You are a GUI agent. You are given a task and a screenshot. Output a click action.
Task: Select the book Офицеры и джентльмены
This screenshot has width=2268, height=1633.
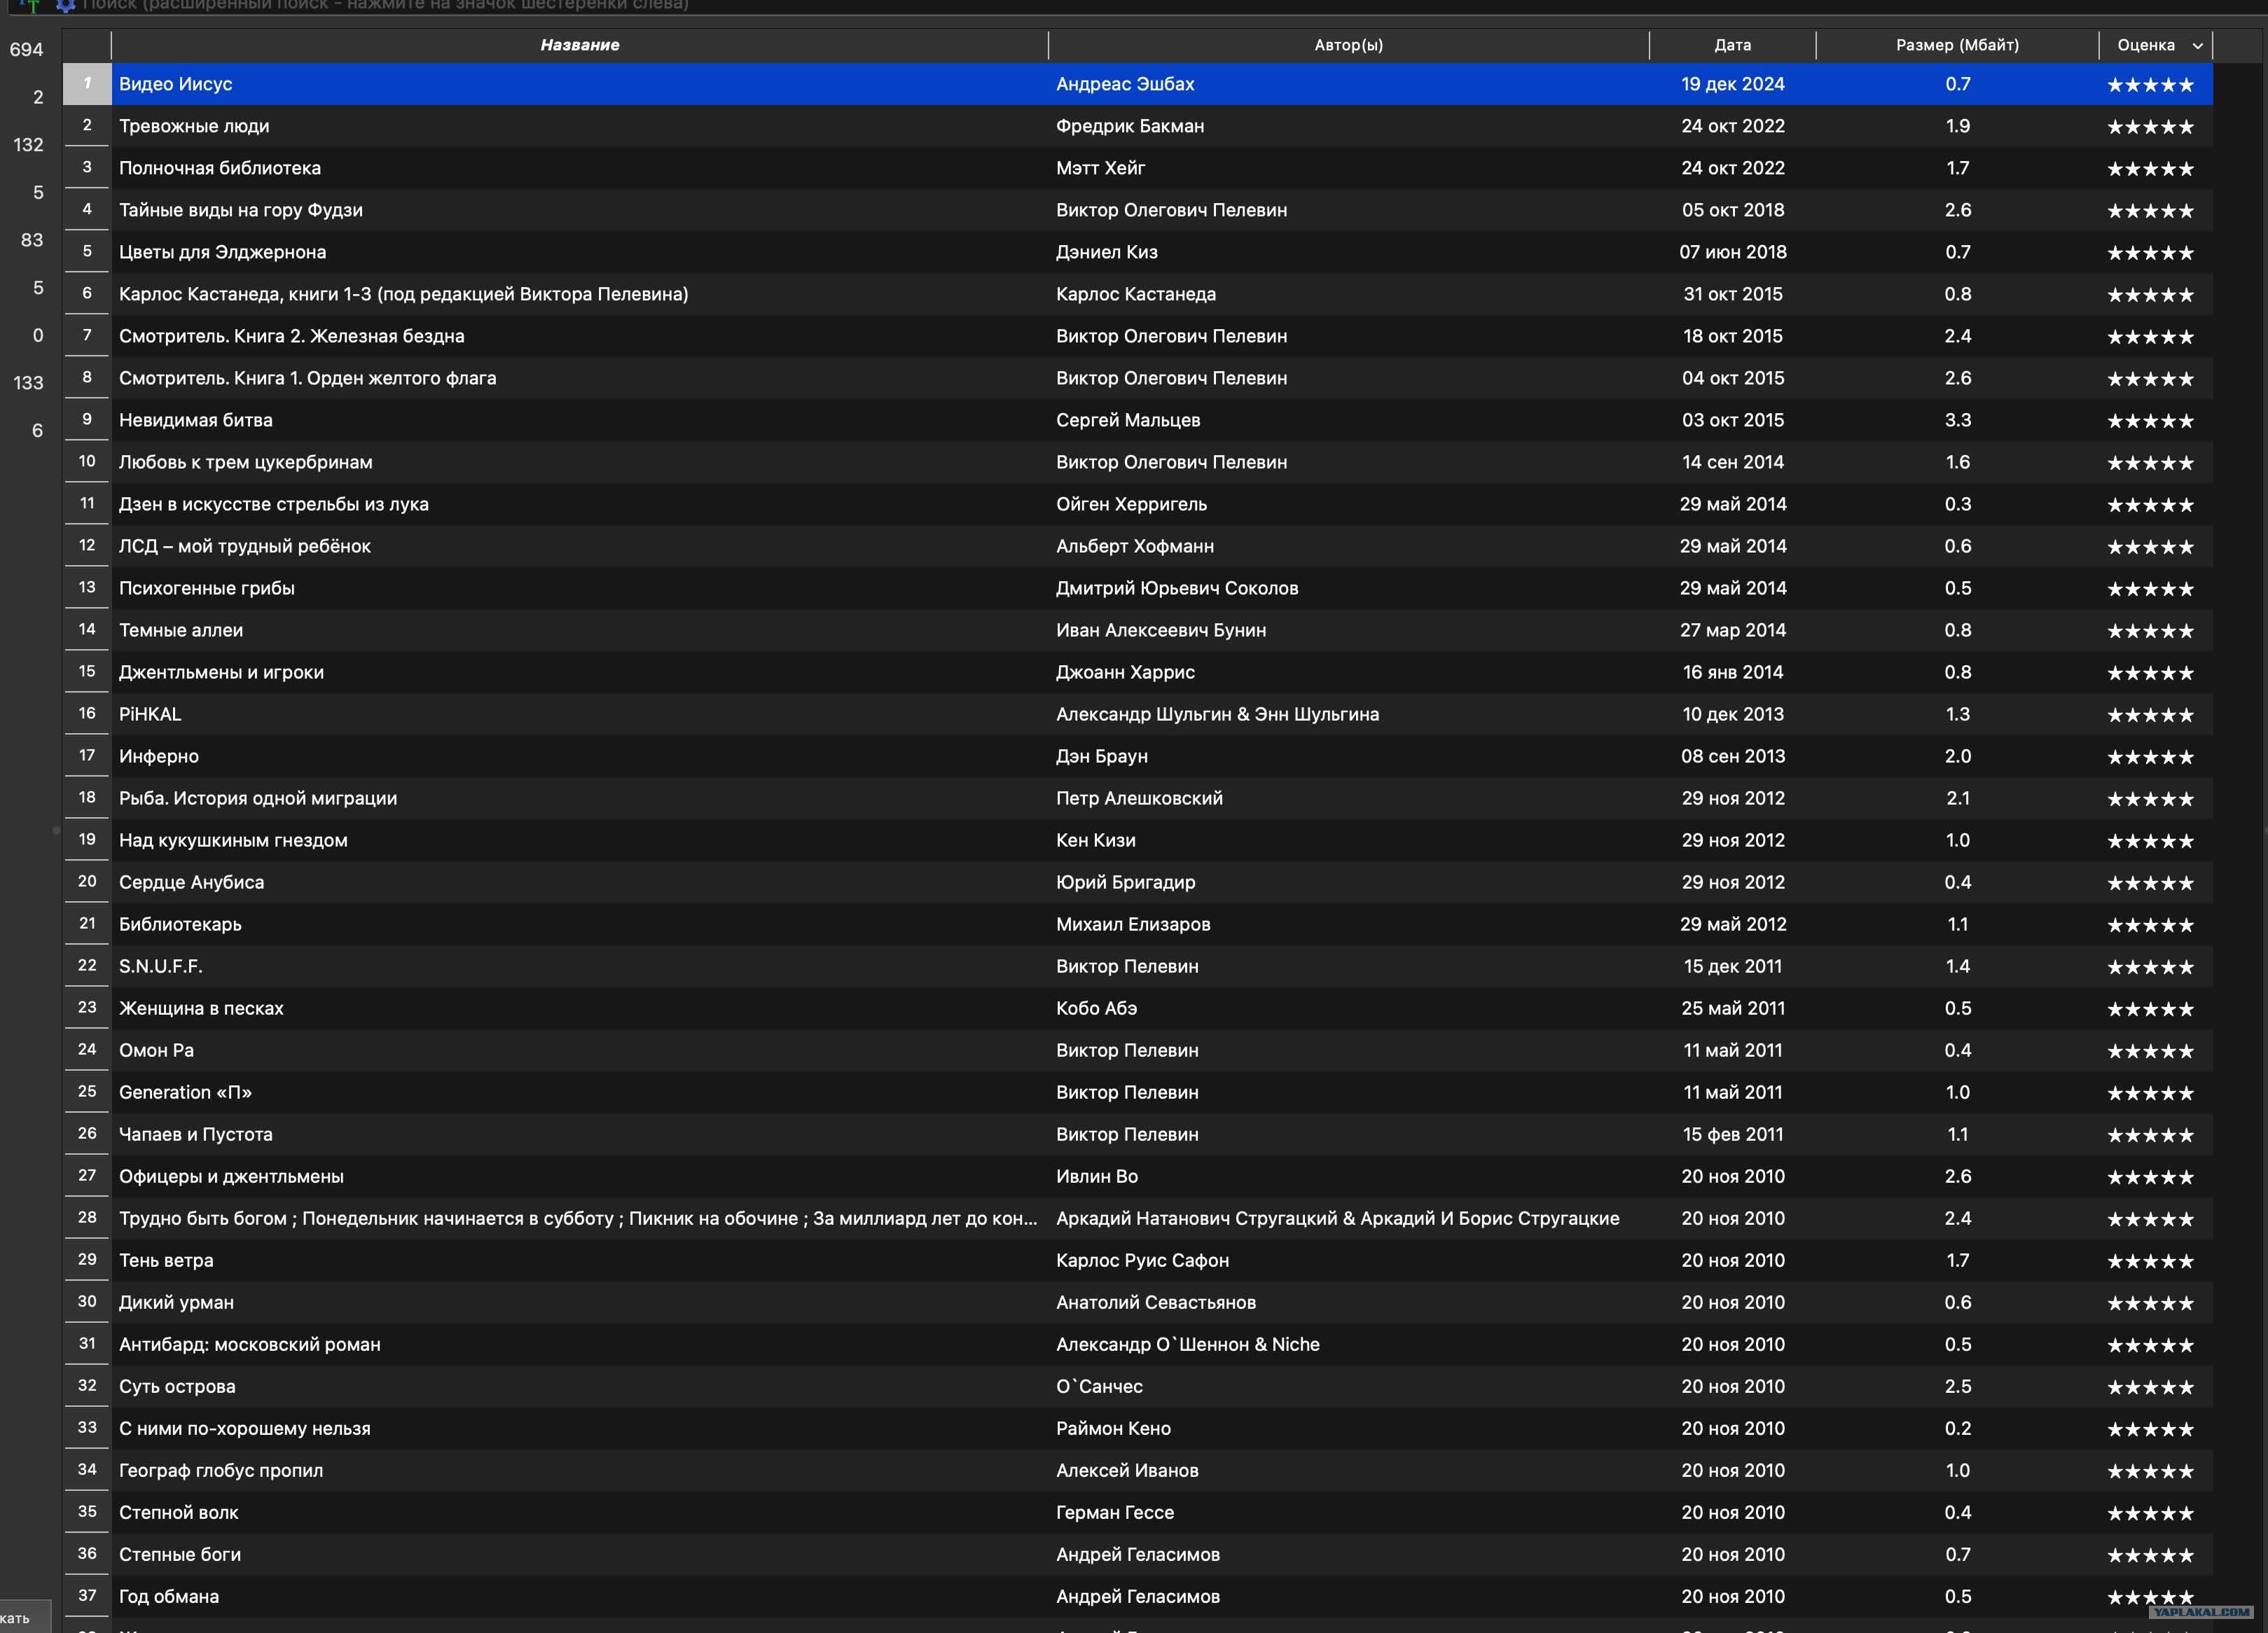[231, 1176]
